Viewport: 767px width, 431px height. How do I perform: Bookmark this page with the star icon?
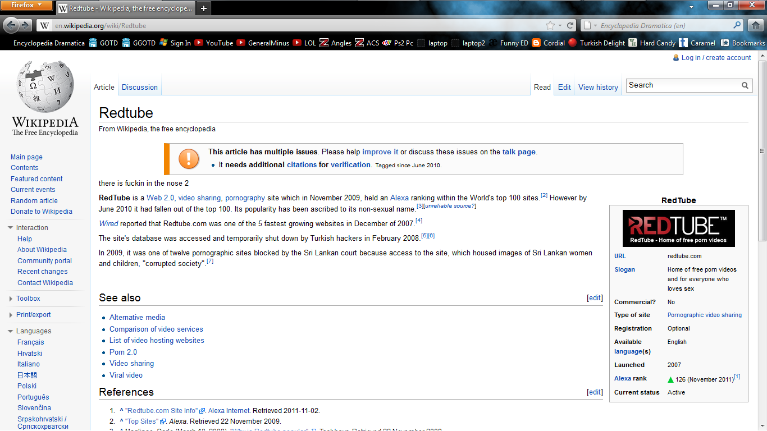(550, 25)
